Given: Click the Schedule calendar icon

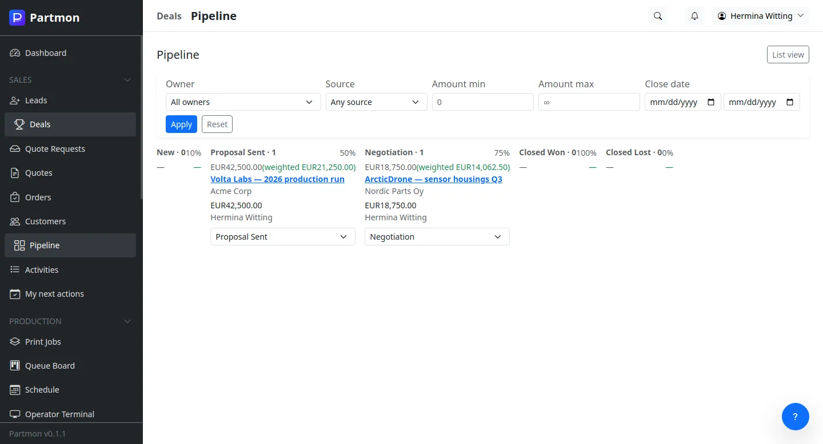Looking at the screenshot, I should [x=15, y=390].
